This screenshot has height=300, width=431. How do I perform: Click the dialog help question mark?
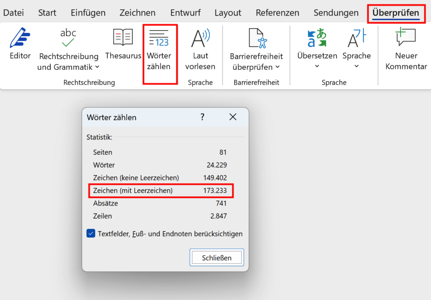(202, 117)
